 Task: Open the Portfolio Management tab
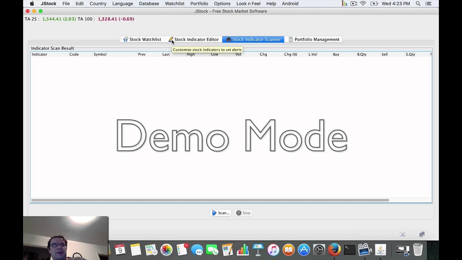point(313,39)
